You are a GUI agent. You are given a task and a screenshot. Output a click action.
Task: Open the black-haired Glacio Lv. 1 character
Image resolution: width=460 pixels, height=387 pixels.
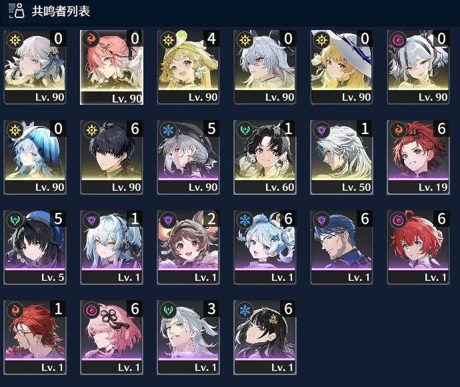[x=265, y=338]
